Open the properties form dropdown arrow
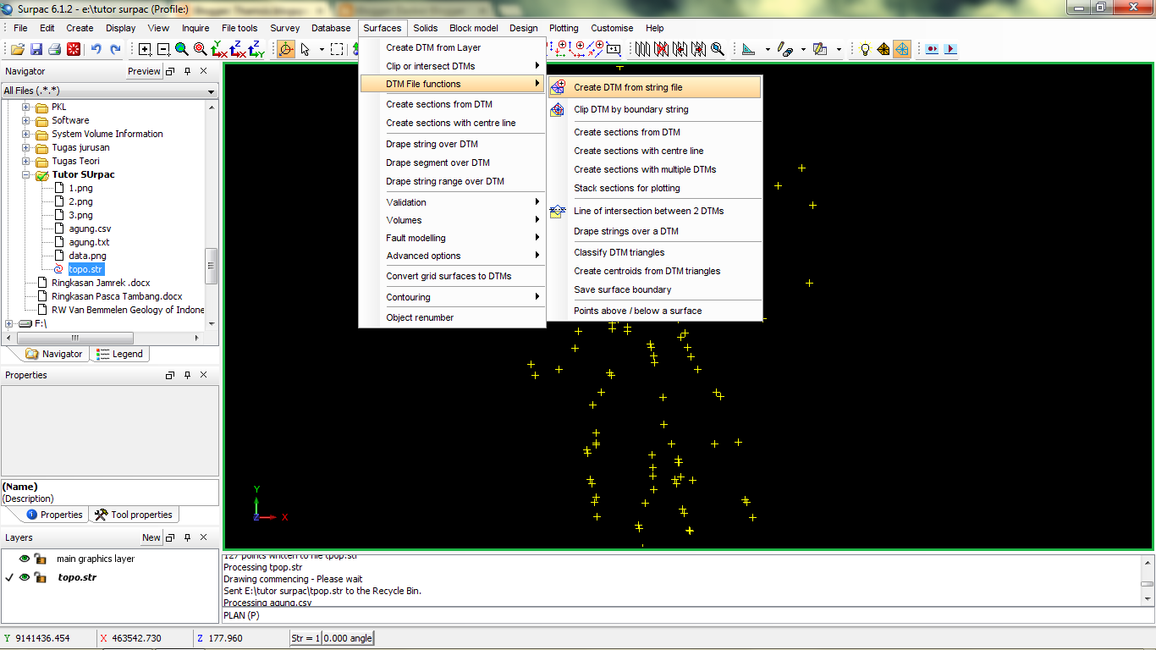Screen dimensions: 1156x650 (x=839, y=49)
